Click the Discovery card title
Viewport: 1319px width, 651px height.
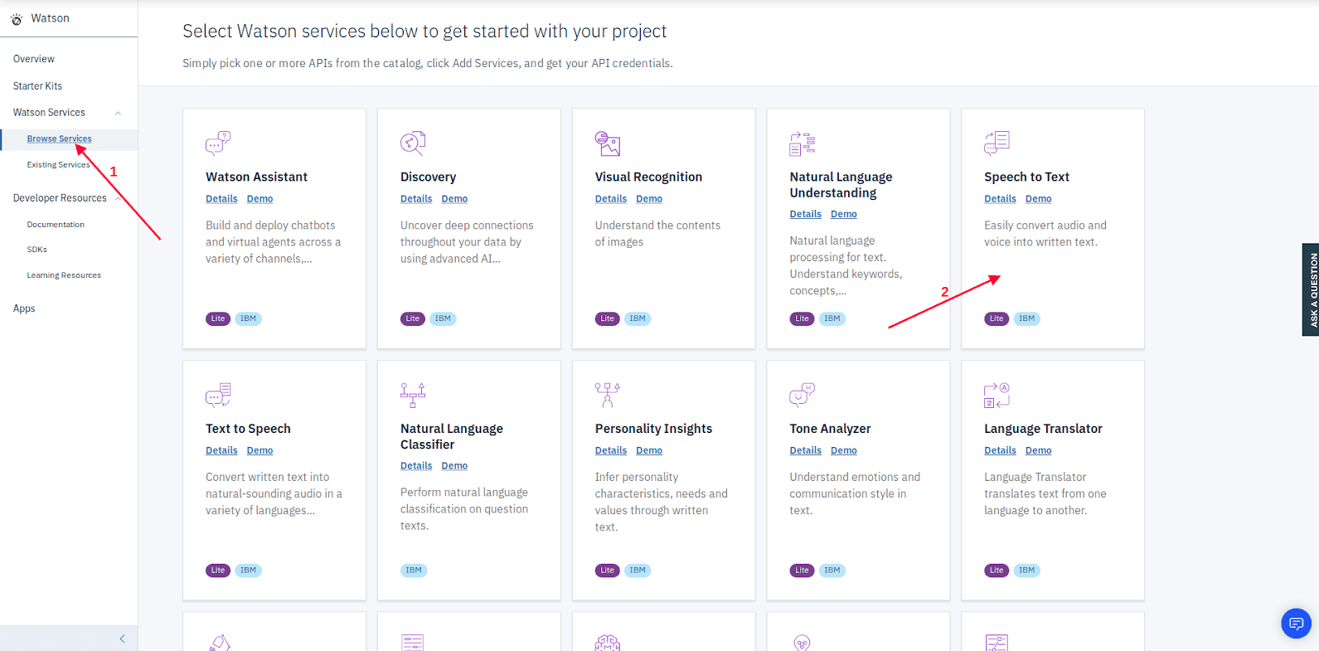[428, 177]
